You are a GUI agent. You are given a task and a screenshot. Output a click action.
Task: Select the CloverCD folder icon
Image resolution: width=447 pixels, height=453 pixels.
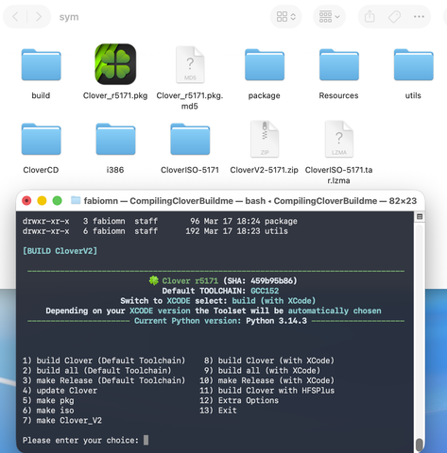tap(41, 139)
